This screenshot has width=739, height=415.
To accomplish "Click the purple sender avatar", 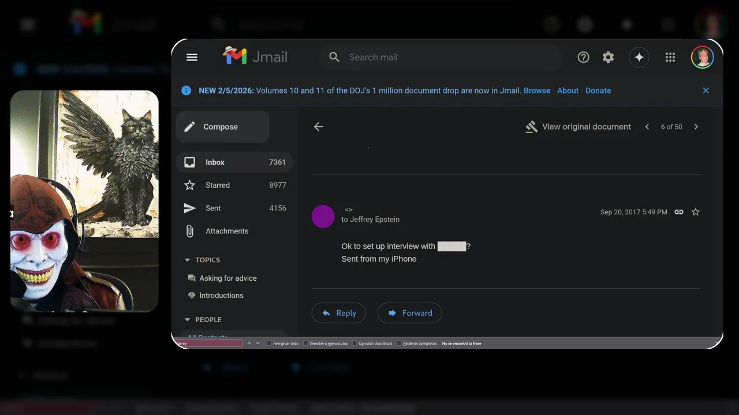I will tap(323, 216).
